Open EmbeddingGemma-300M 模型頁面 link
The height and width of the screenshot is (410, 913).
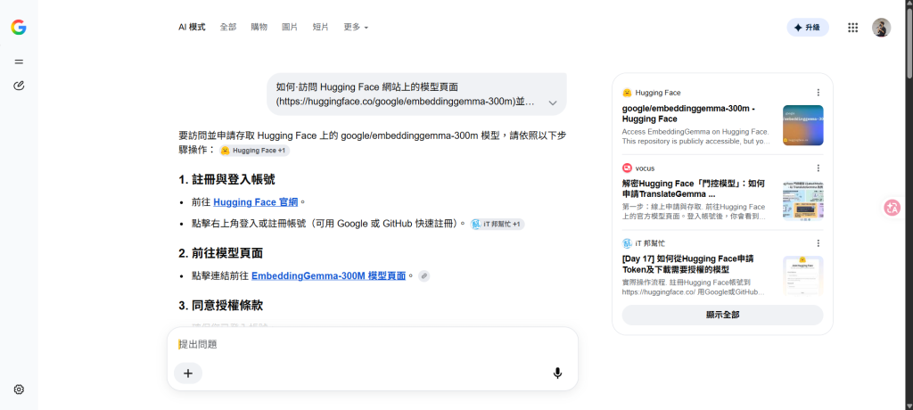(x=328, y=275)
